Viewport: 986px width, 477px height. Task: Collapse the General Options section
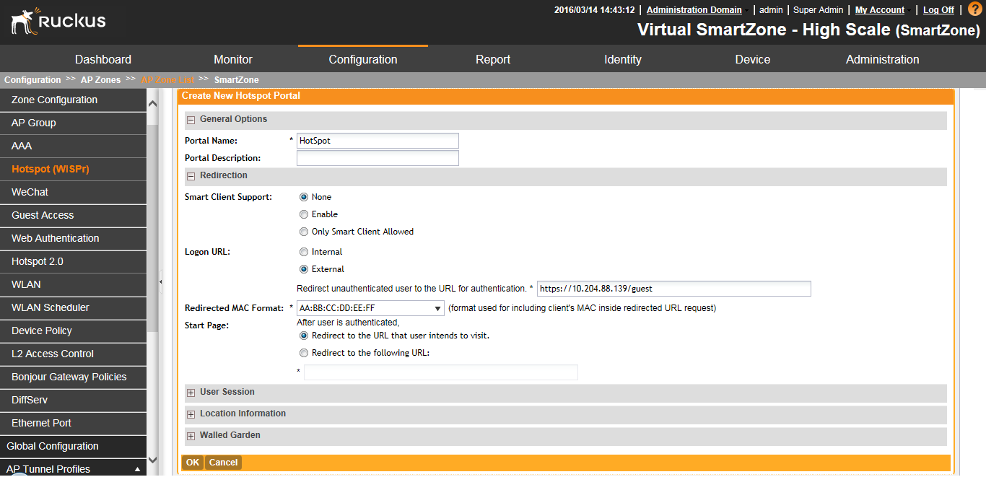pyautogui.click(x=191, y=120)
